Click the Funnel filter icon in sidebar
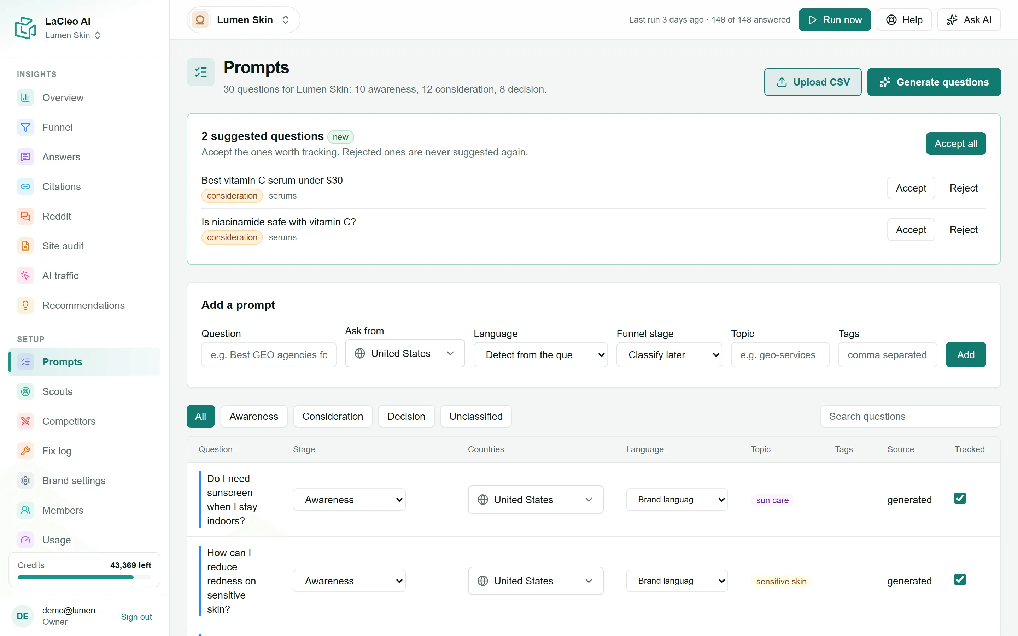 pos(25,127)
